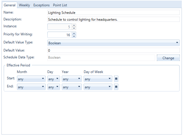Open the Start Month dropdown

(x=31, y=79)
